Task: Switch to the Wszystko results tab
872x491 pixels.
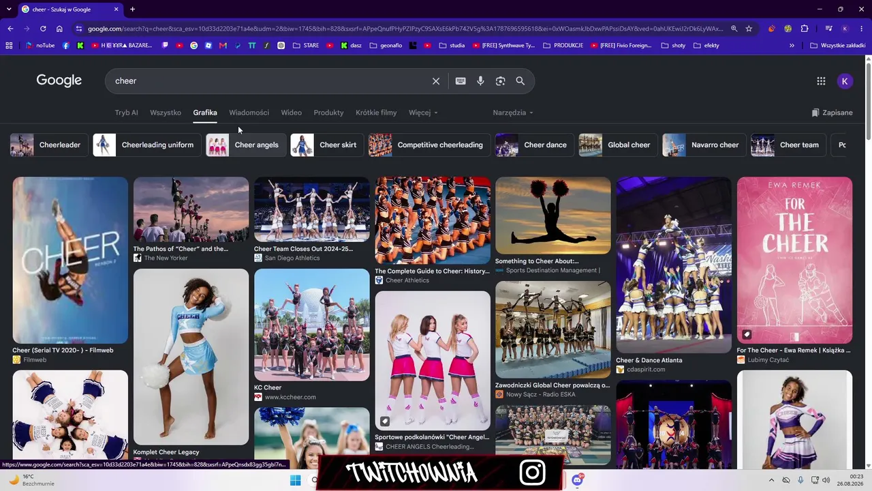Action: point(166,113)
